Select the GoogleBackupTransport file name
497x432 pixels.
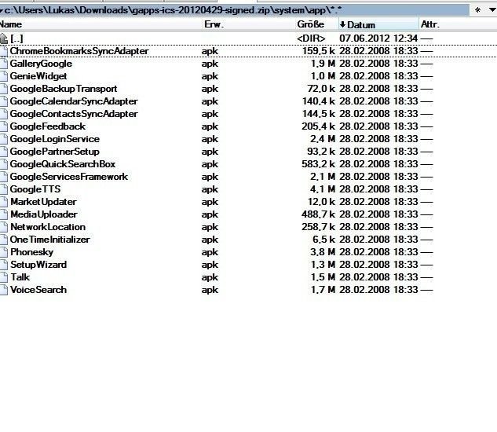(64, 89)
